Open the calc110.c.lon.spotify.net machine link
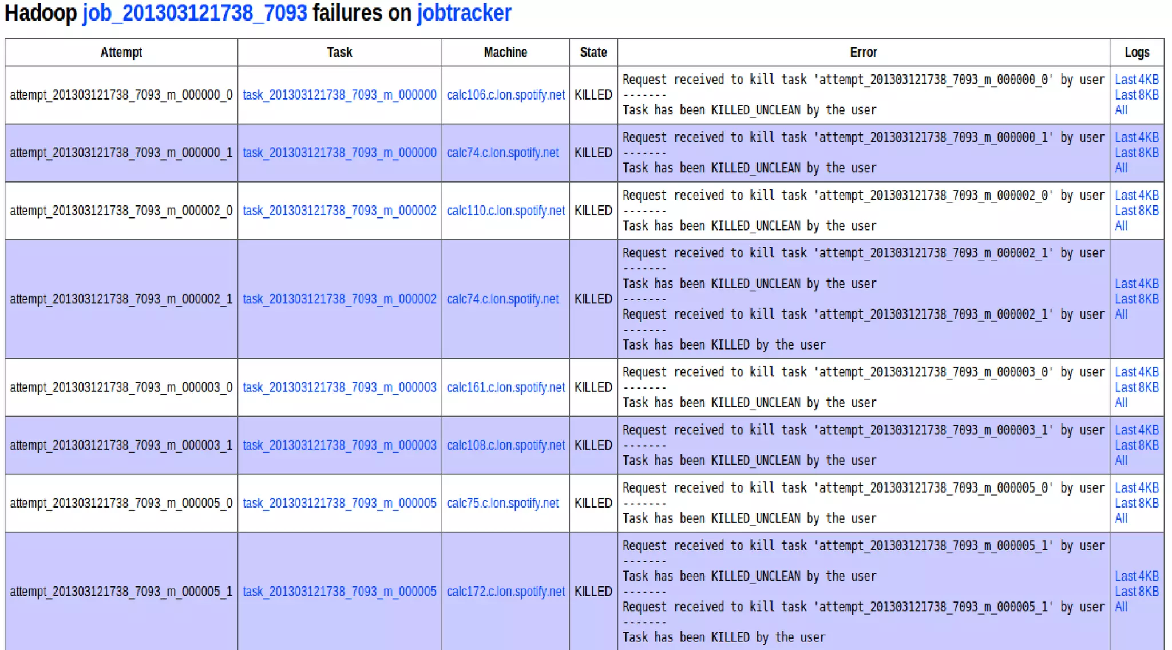Viewport: 1172px width, 650px height. click(x=505, y=211)
